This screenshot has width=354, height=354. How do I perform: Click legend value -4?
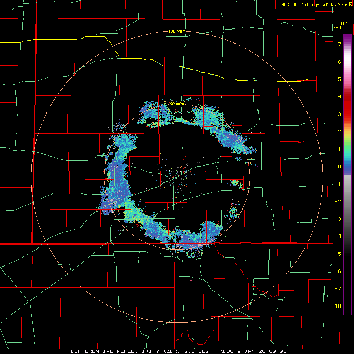(x=338, y=236)
